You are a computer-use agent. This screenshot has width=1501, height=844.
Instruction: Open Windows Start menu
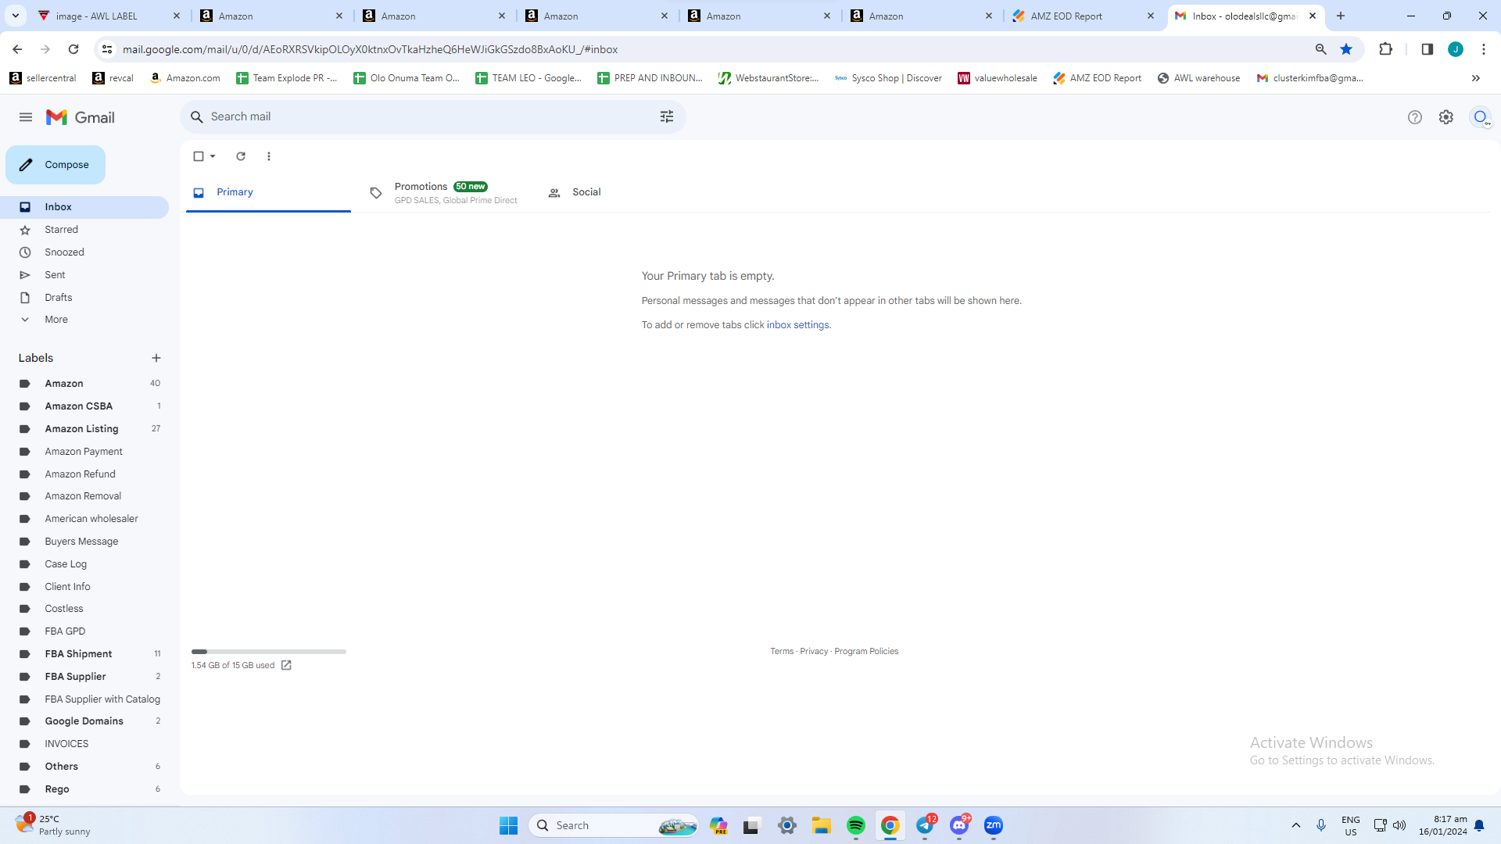tap(509, 825)
